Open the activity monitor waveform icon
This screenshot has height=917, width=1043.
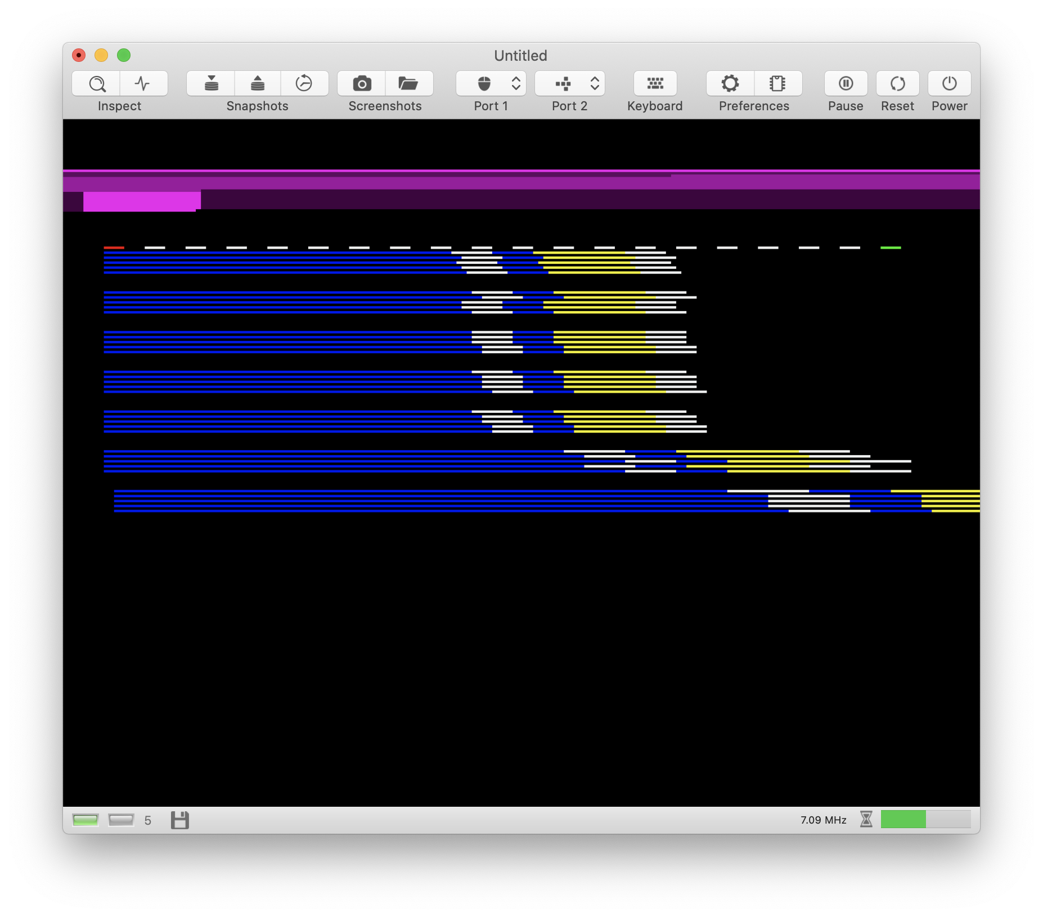pos(143,83)
